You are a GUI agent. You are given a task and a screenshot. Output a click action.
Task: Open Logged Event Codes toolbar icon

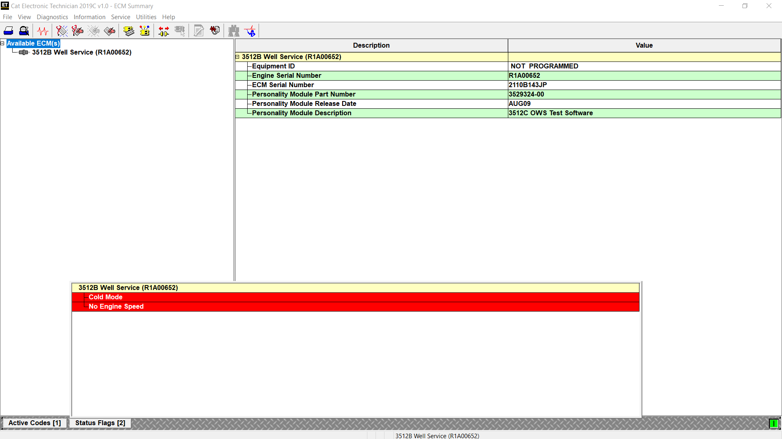tap(110, 31)
